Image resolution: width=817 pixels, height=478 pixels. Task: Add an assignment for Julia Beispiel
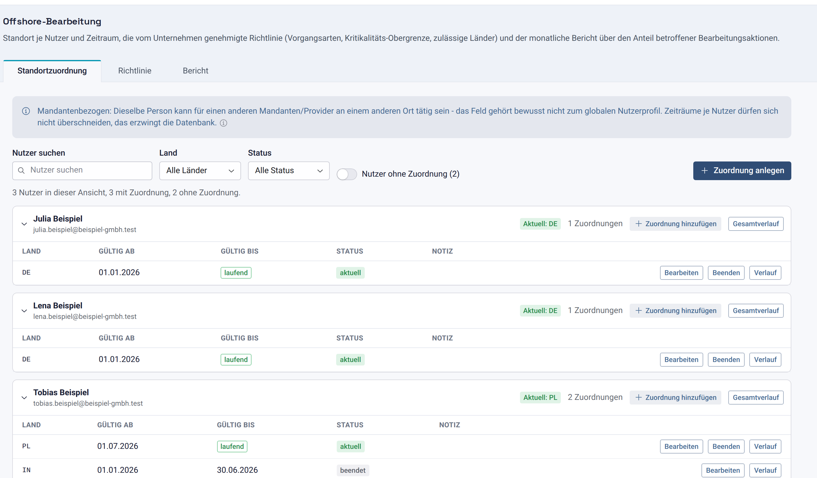pyautogui.click(x=675, y=224)
